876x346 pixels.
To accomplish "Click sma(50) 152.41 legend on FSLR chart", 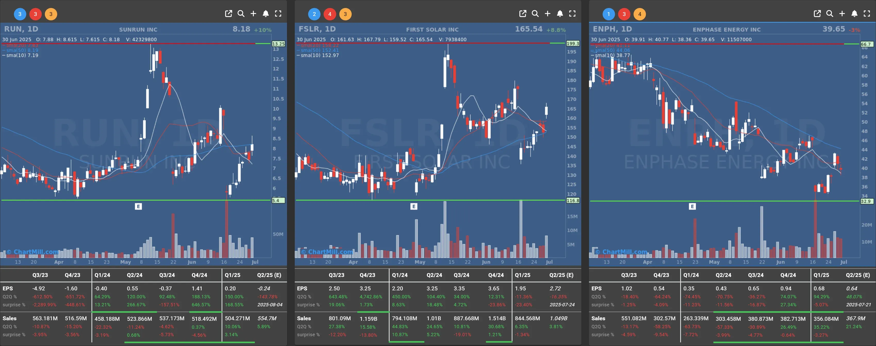I will [318, 50].
